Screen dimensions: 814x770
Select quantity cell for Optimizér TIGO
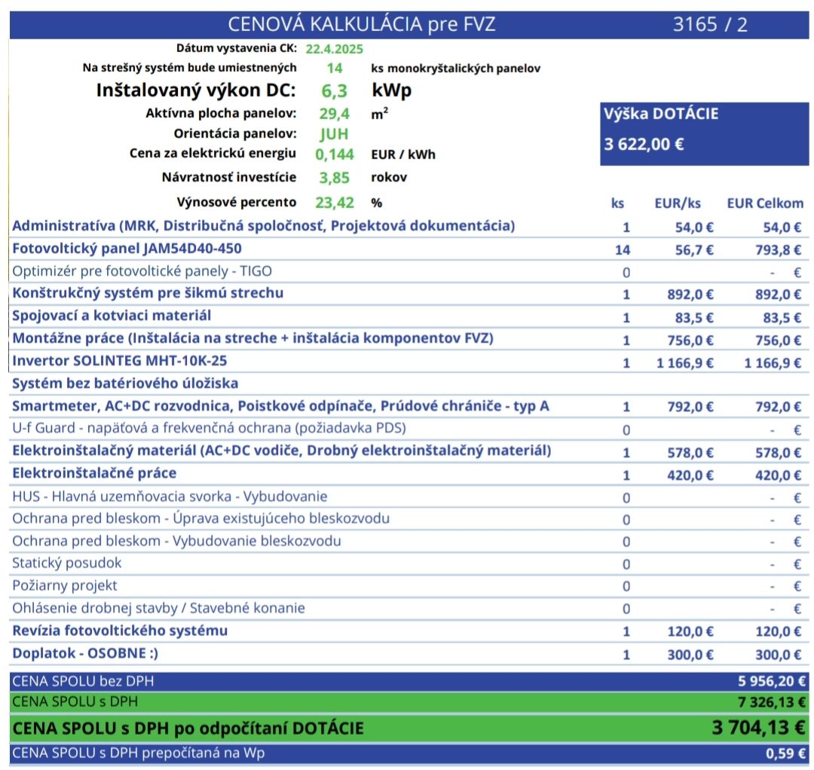pos(626,273)
